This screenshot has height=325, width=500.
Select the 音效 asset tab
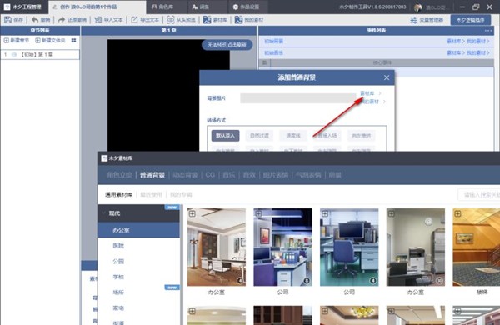(x=249, y=175)
